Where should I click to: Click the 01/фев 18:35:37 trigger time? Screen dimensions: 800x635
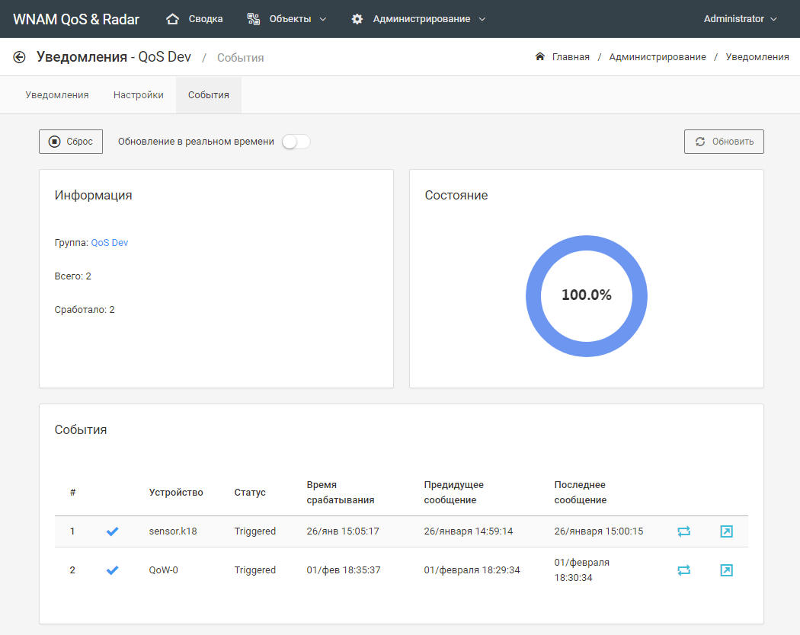(x=344, y=570)
